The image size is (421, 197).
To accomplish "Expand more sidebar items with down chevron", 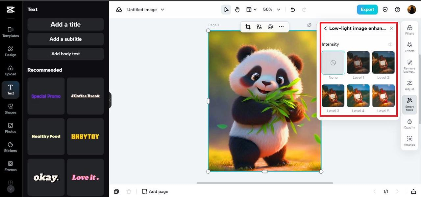I will pos(11,189).
